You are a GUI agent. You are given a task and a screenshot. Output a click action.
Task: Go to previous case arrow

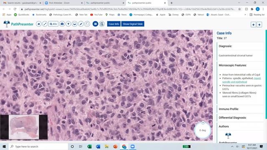pyautogui.click(x=253, y=25)
